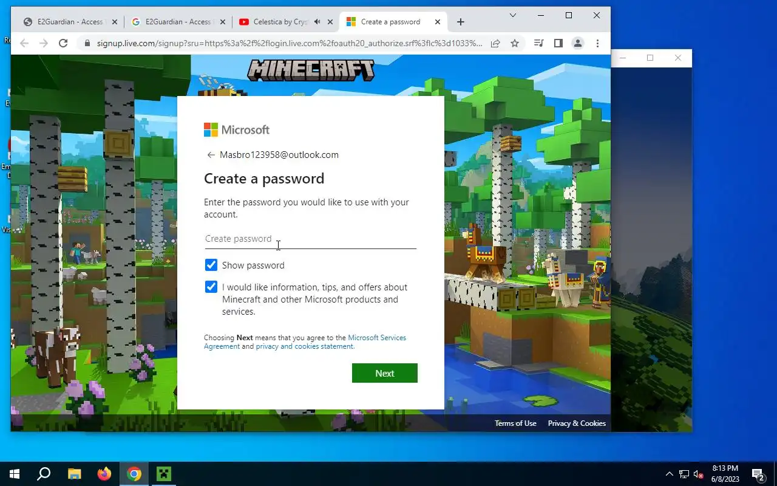Click the padlock site info icon
The image size is (777, 486).
(x=87, y=43)
